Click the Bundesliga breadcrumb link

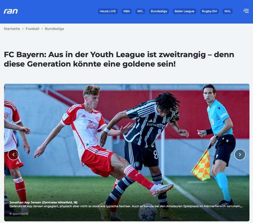[x=55, y=29]
